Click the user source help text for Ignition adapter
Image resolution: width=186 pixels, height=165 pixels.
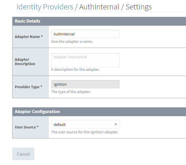(x=85, y=132)
